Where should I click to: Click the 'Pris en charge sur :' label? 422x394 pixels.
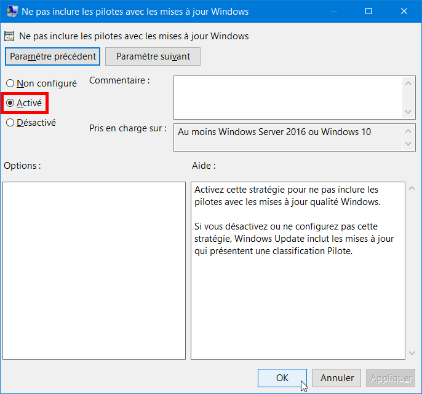tap(128, 128)
